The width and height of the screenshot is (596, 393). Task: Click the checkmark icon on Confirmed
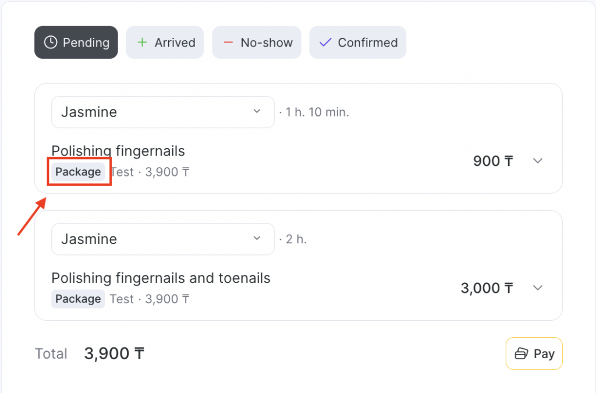[325, 43]
